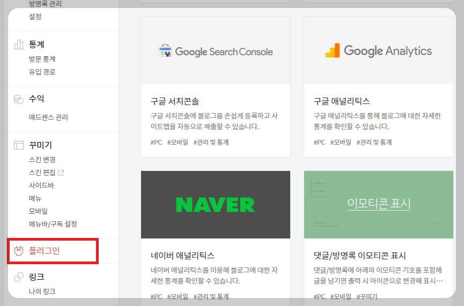
Task: Click the 통계 section heading
Action: click(x=36, y=44)
